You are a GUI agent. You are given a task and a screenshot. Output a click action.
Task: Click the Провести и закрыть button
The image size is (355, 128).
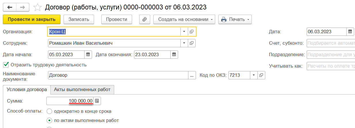[x=32, y=19]
